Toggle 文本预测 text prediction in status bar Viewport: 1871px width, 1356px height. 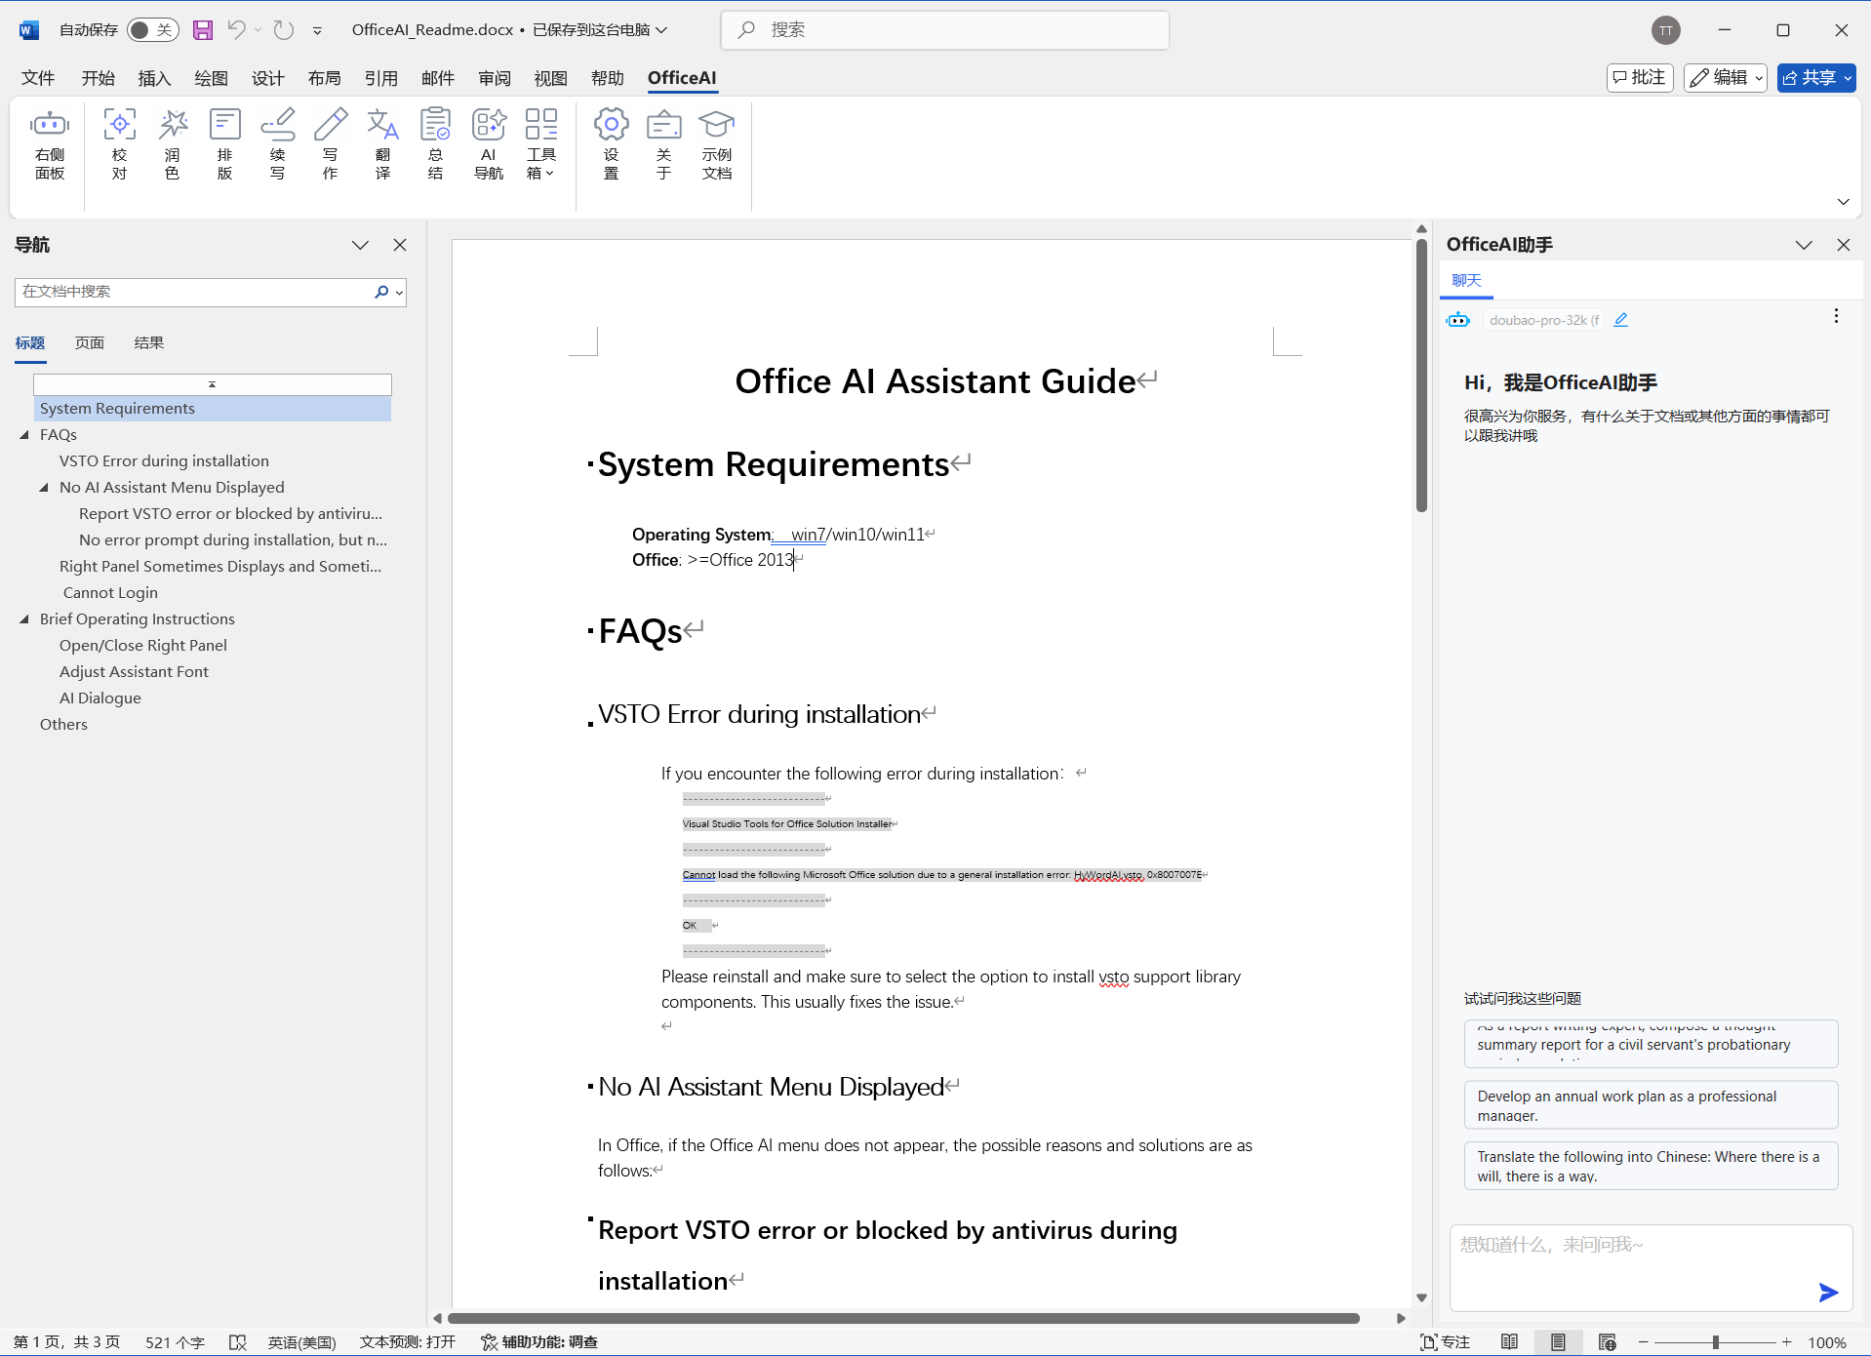pos(407,1342)
